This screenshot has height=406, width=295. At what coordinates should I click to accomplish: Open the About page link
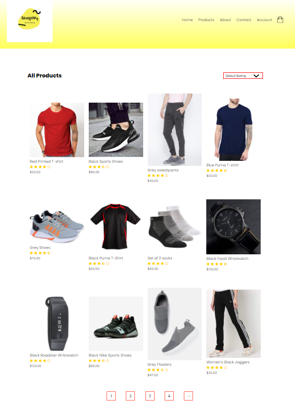[225, 20]
